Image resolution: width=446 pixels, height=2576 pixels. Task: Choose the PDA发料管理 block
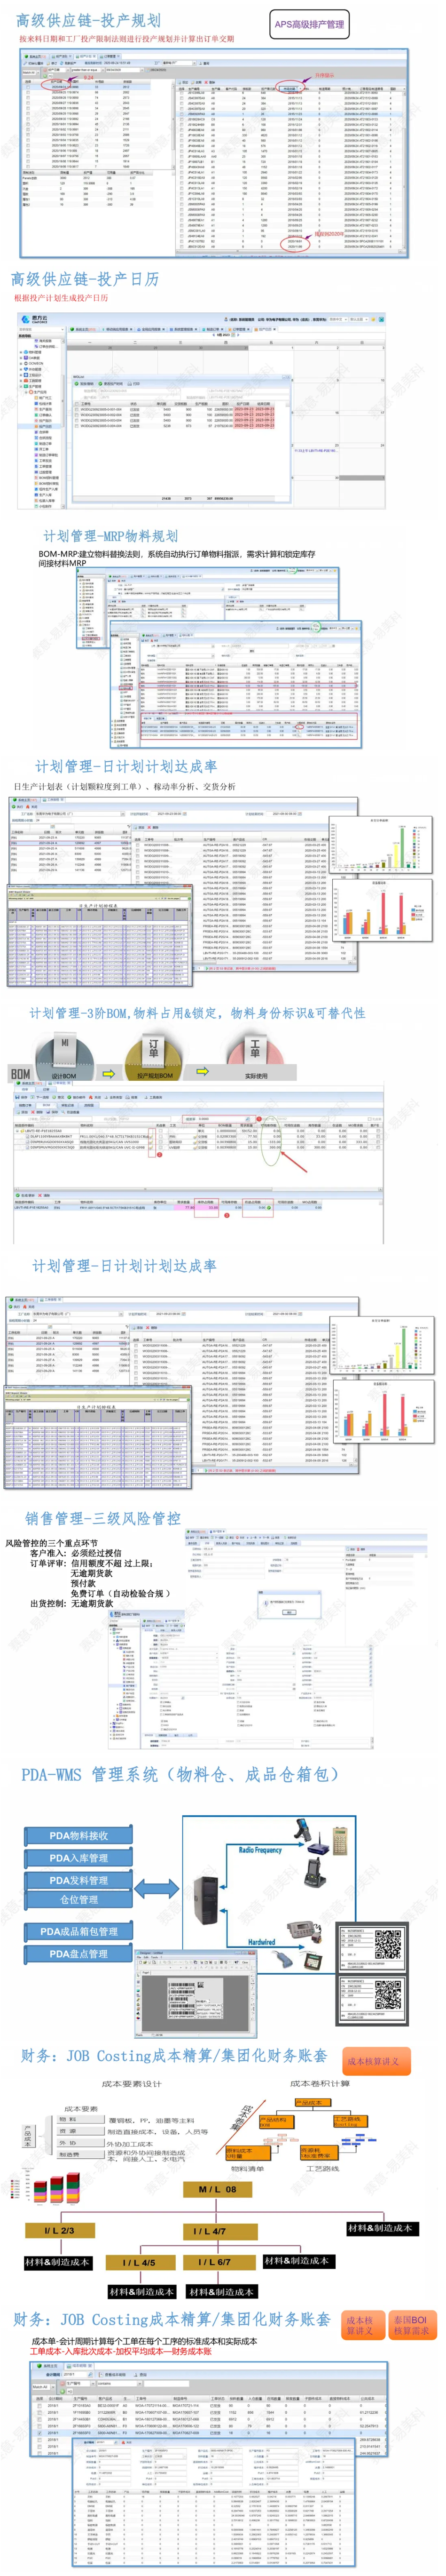tap(79, 1880)
